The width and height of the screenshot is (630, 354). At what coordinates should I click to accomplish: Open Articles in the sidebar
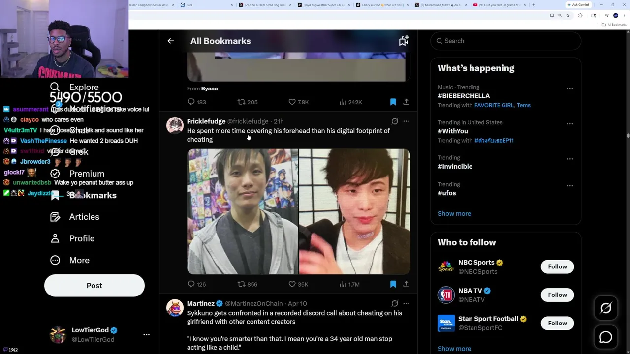click(x=75, y=217)
